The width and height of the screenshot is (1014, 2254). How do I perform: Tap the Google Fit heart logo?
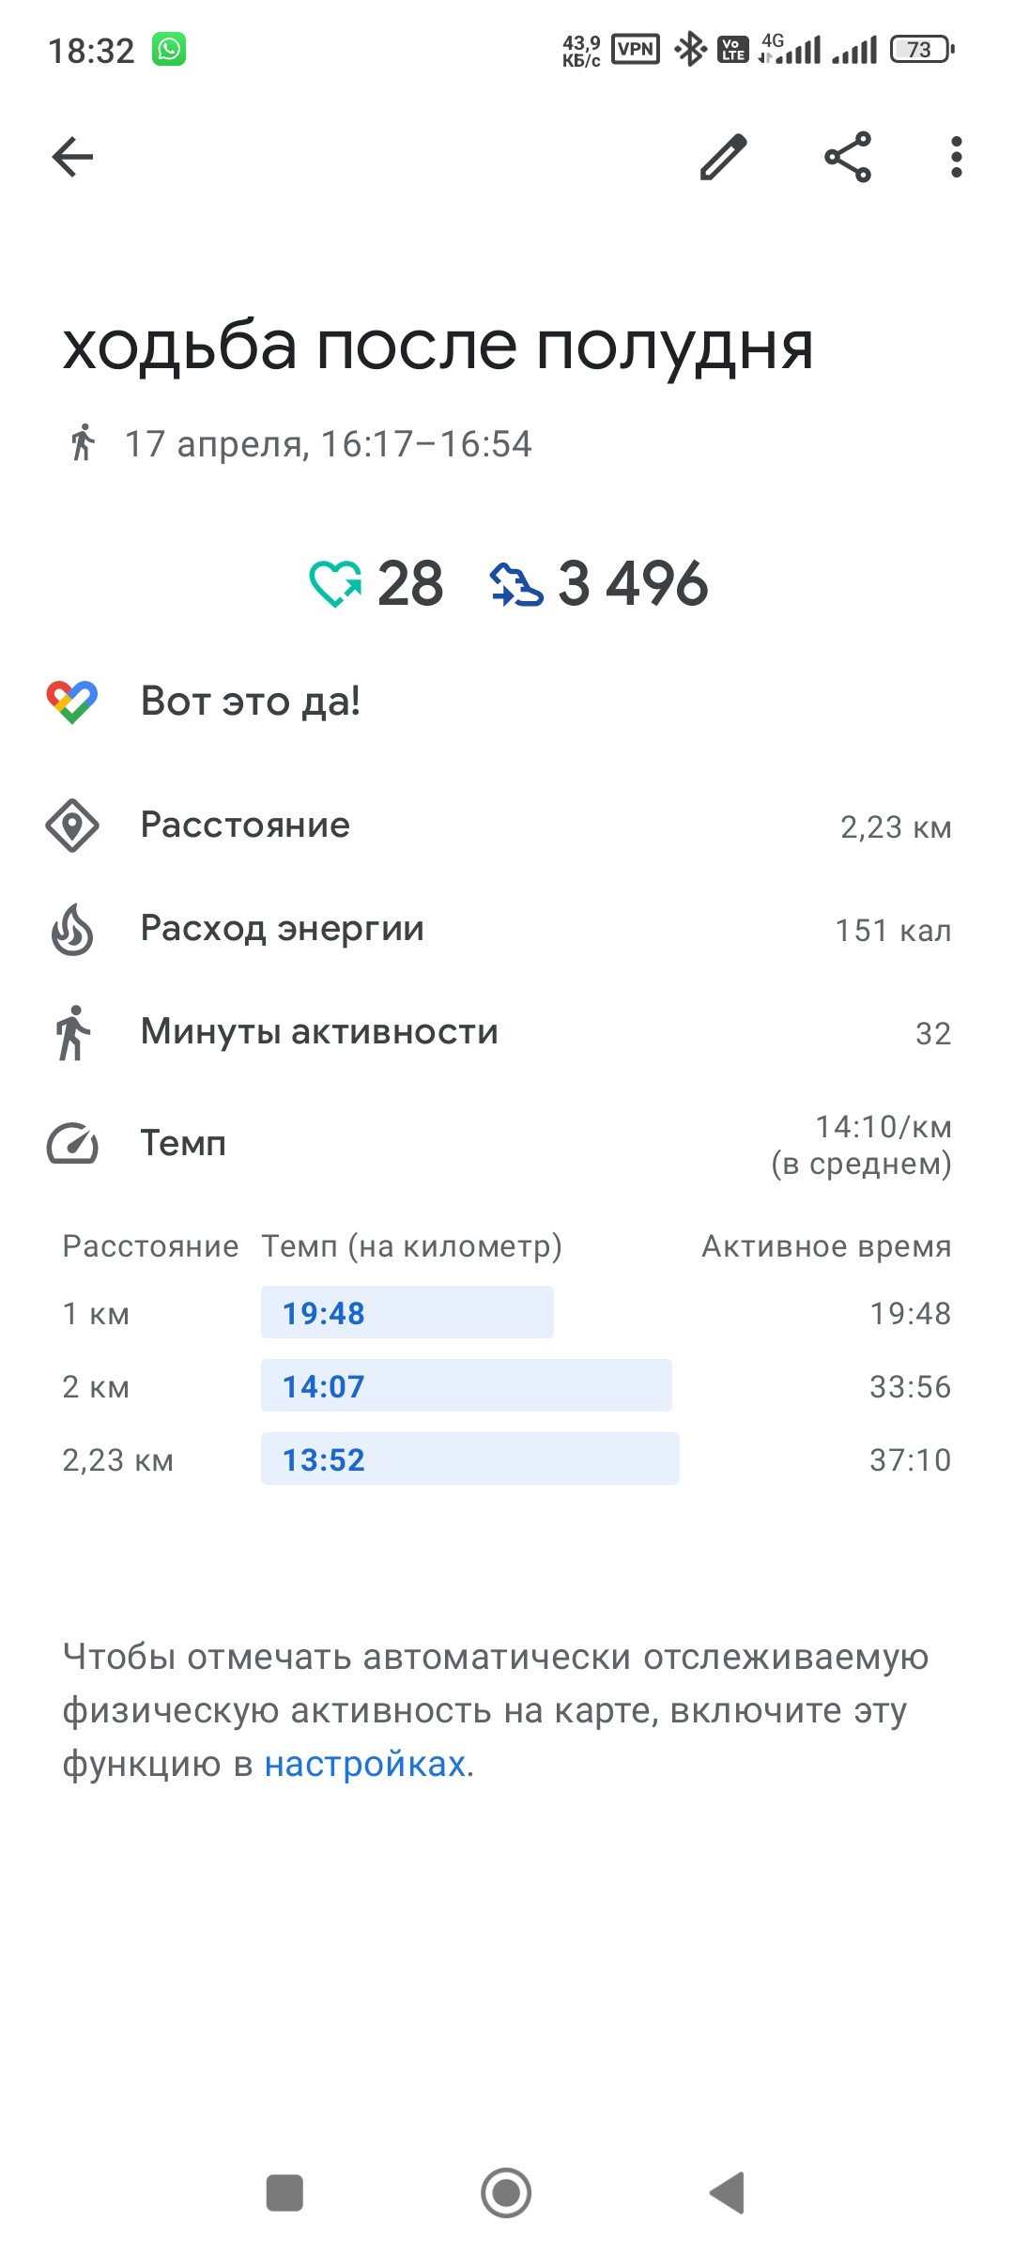pyautogui.click(x=72, y=702)
